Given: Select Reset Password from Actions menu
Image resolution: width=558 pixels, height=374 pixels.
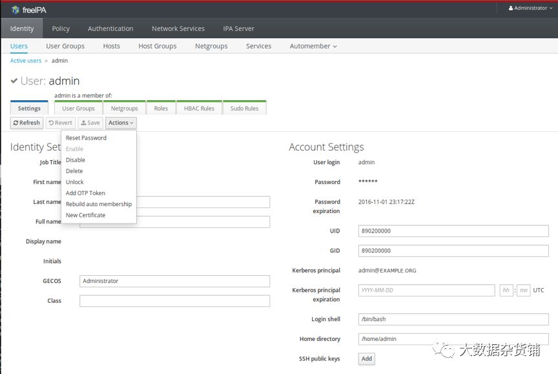Looking at the screenshot, I should click(86, 138).
